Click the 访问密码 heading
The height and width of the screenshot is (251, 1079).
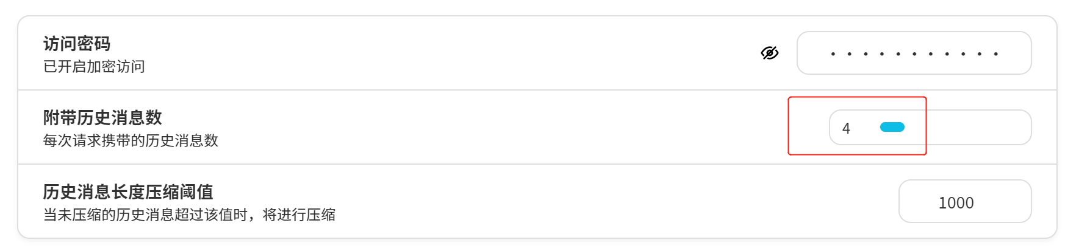[77, 44]
